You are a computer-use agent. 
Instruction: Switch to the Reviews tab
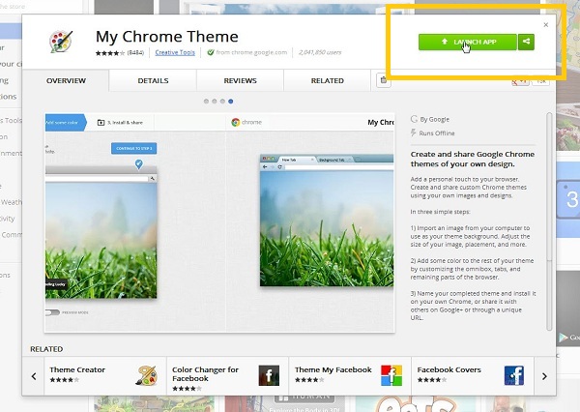[240, 82]
